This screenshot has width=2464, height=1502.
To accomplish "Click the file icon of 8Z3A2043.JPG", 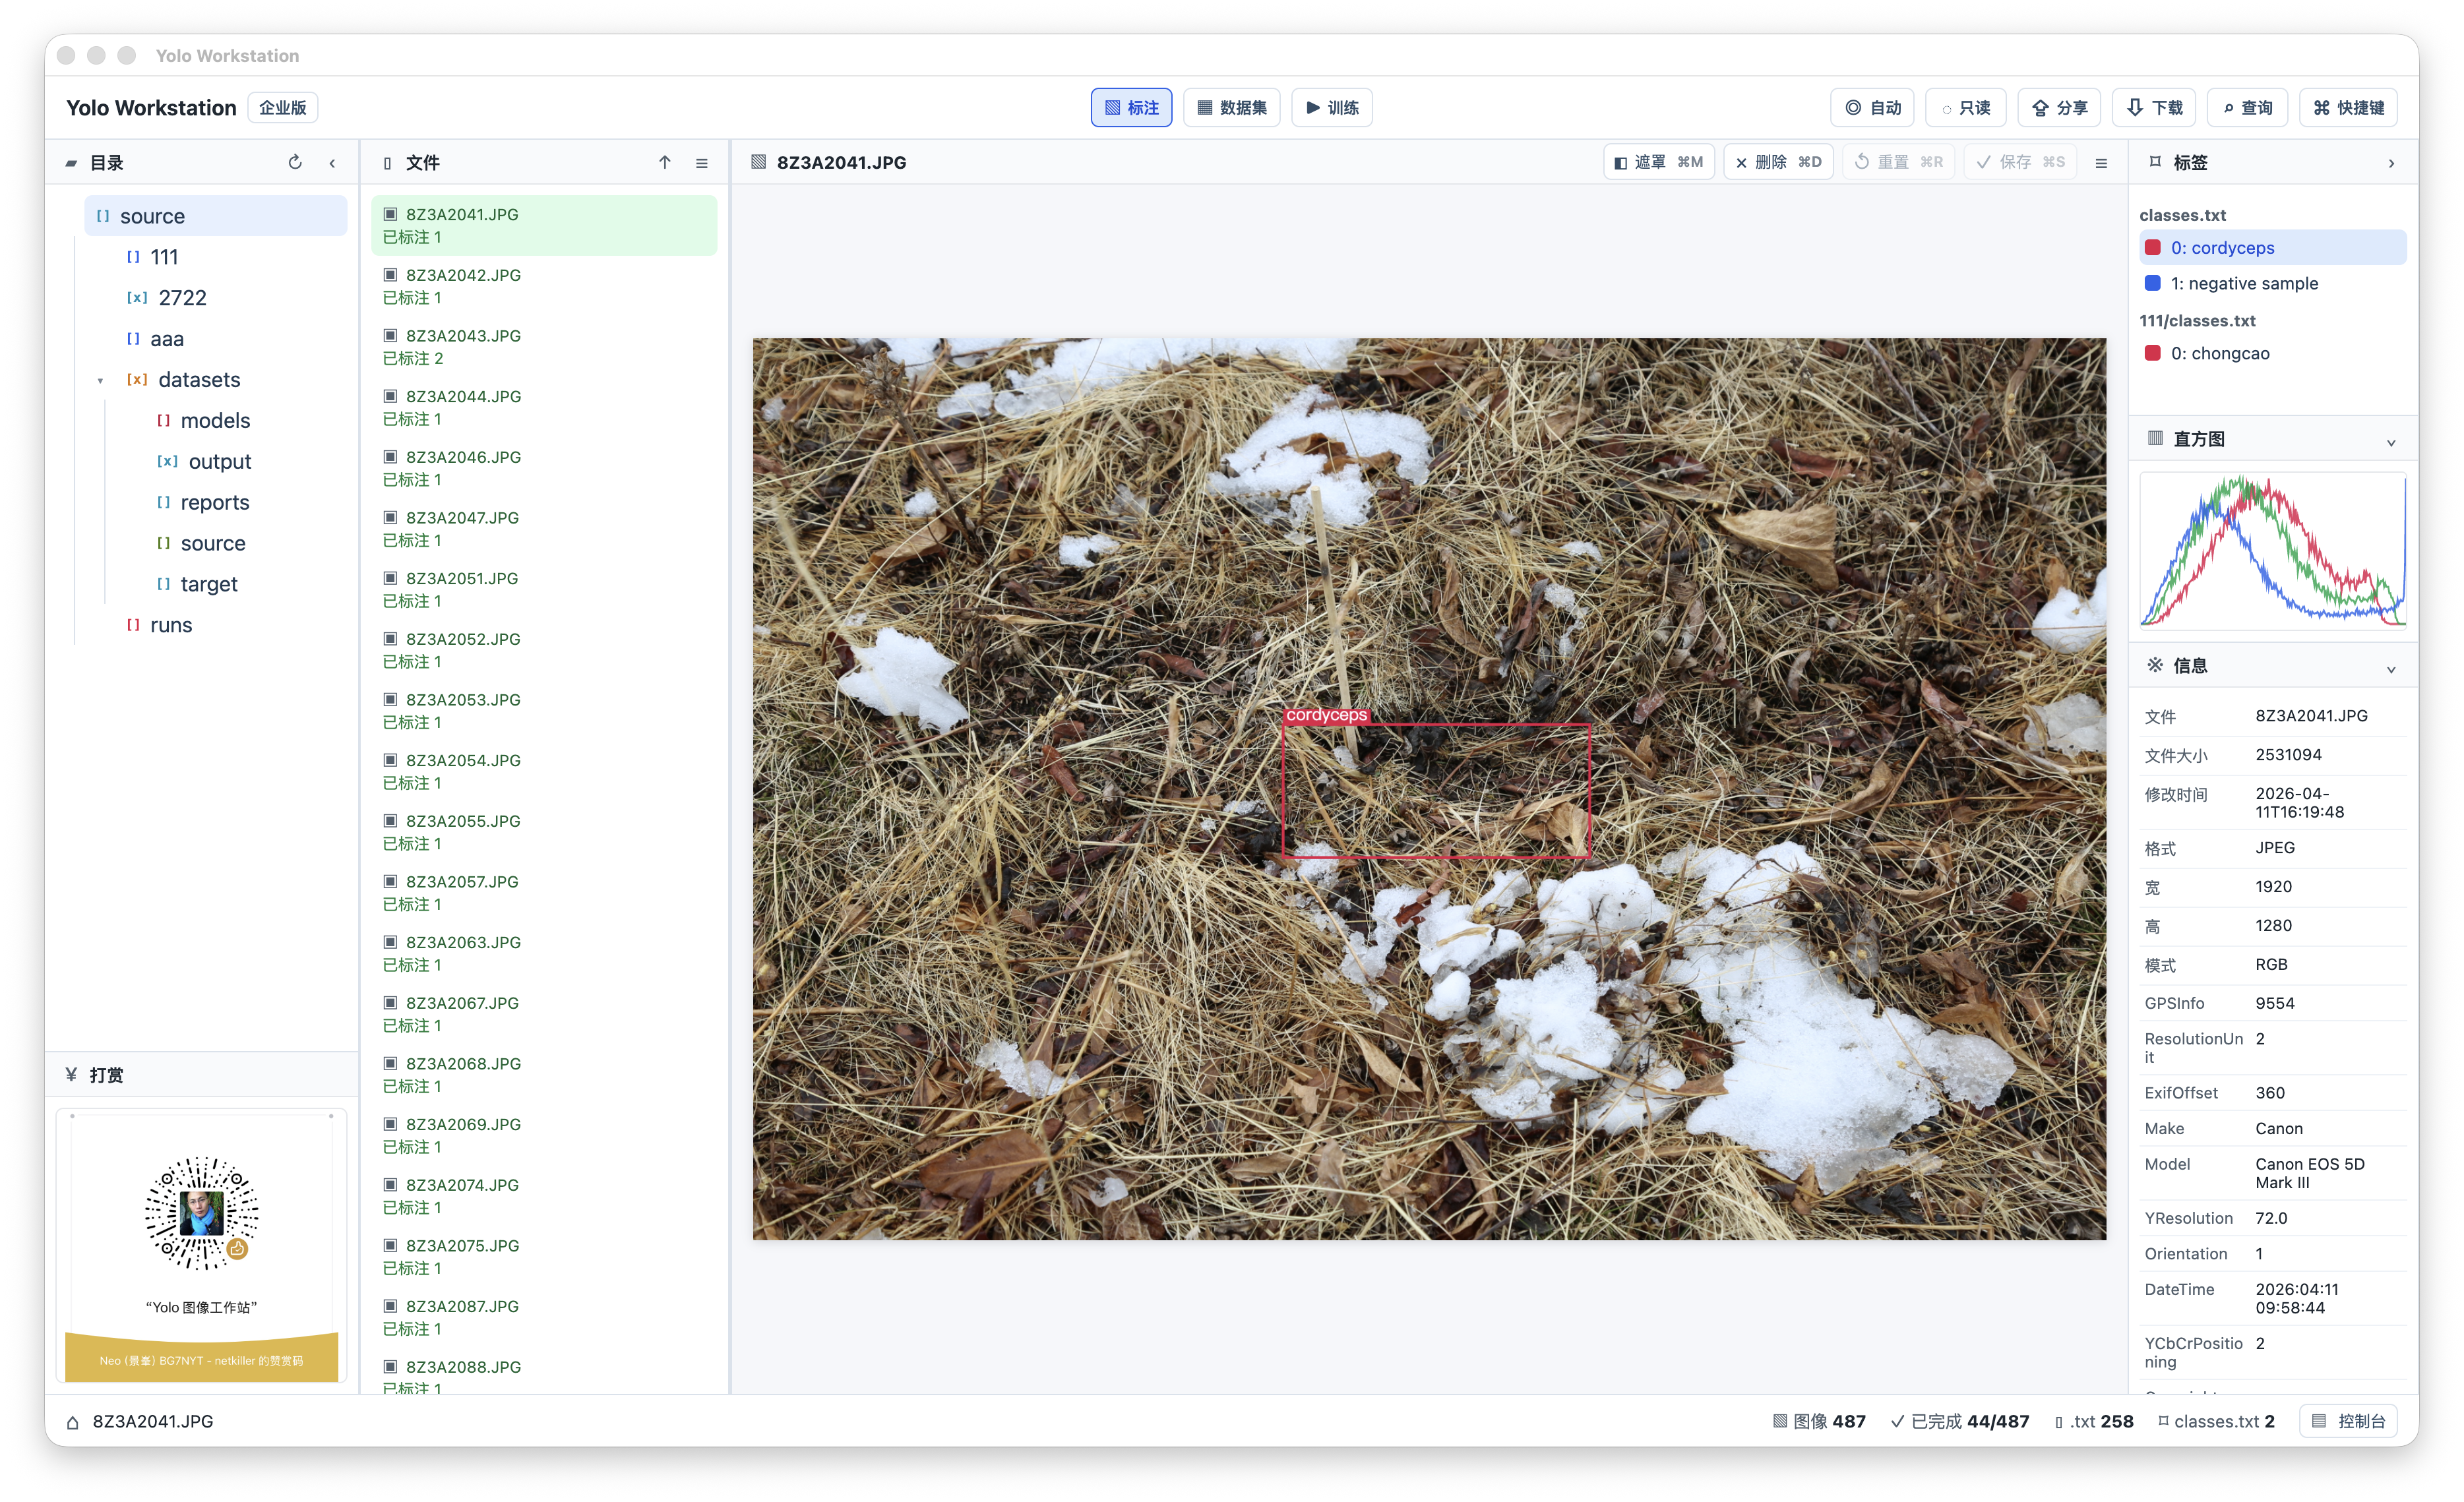I will (x=391, y=335).
